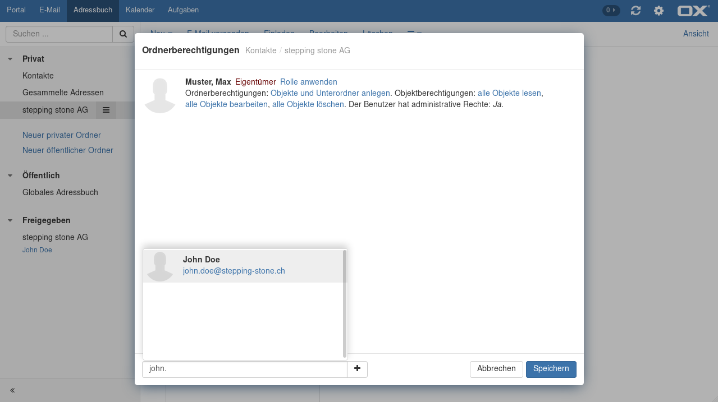Open the E-Mail tab

coord(49,10)
